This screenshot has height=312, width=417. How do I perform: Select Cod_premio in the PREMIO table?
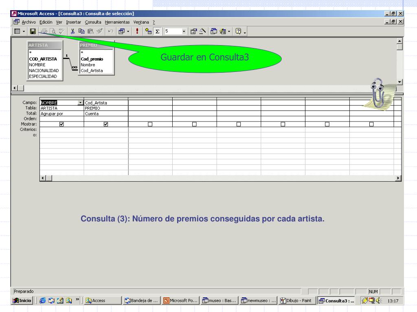point(92,59)
